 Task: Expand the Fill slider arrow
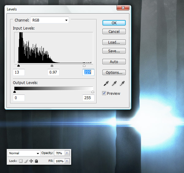point(67,161)
